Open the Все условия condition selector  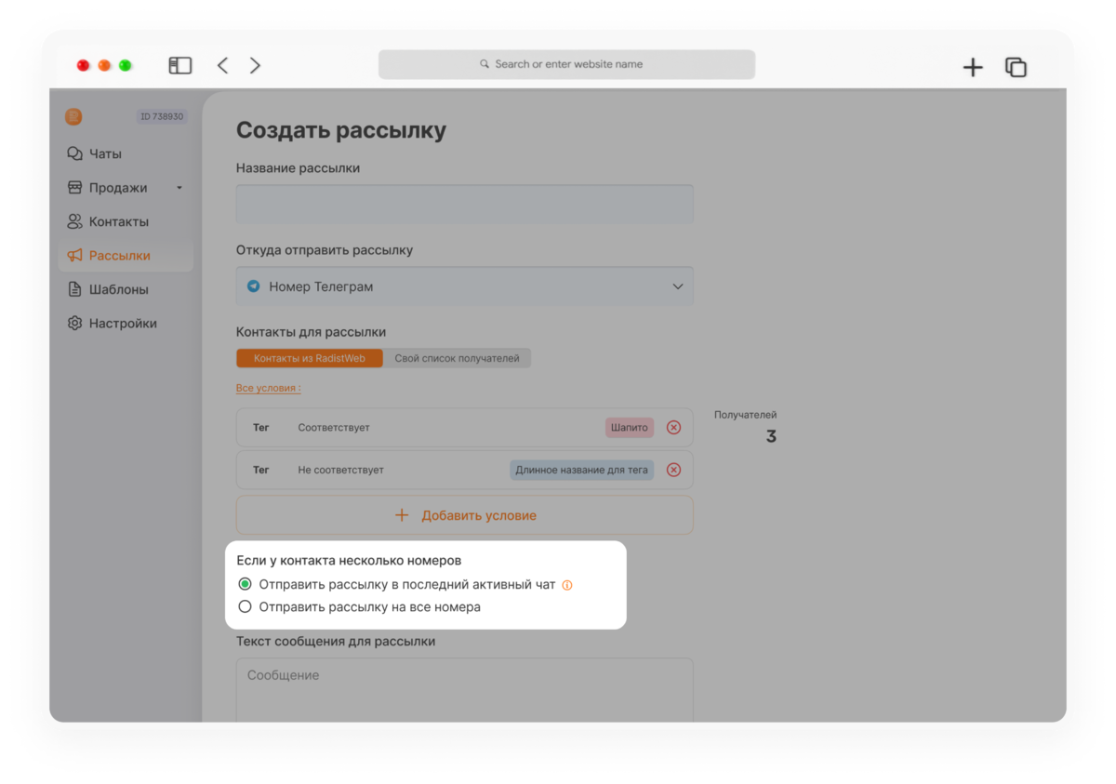click(x=268, y=388)
